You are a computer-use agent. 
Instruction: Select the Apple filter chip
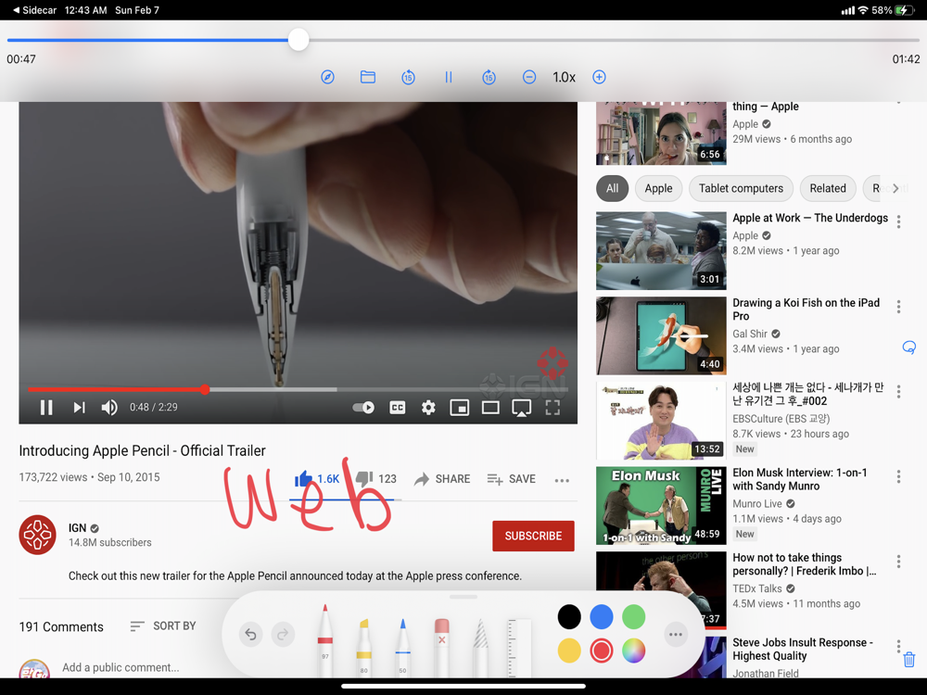tap(658, 188)
